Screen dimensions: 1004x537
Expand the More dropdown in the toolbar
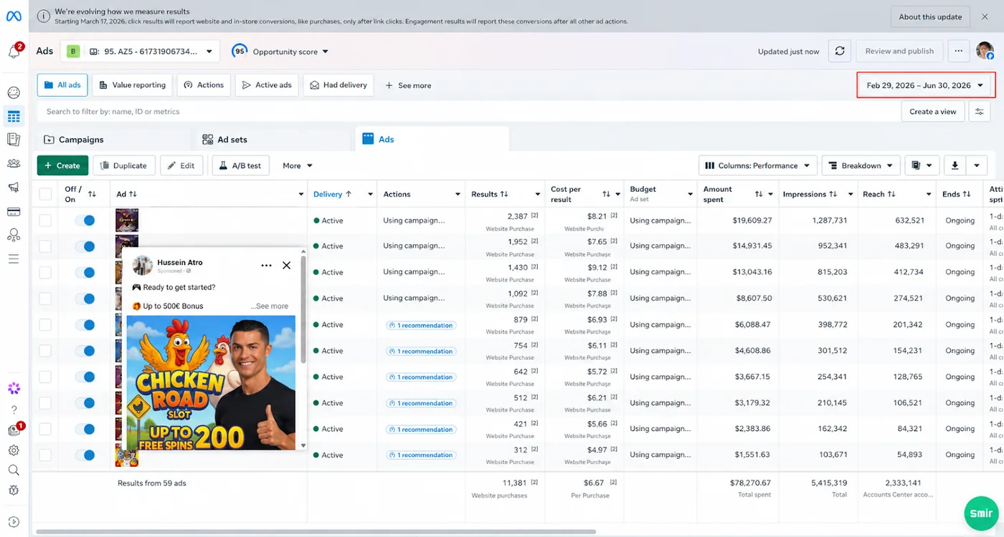[298, 165]
